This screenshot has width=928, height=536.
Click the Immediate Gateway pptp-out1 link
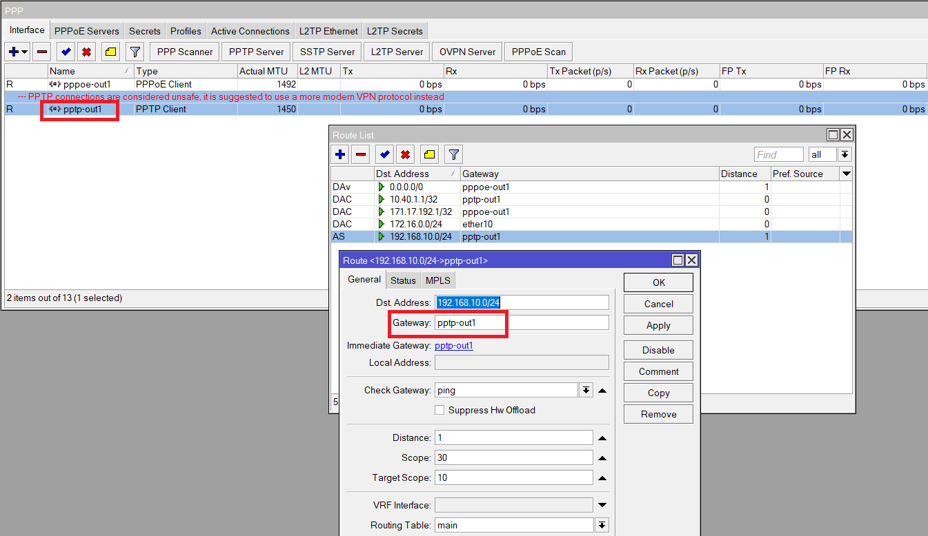pyautogui.click(x=454, y=346)
